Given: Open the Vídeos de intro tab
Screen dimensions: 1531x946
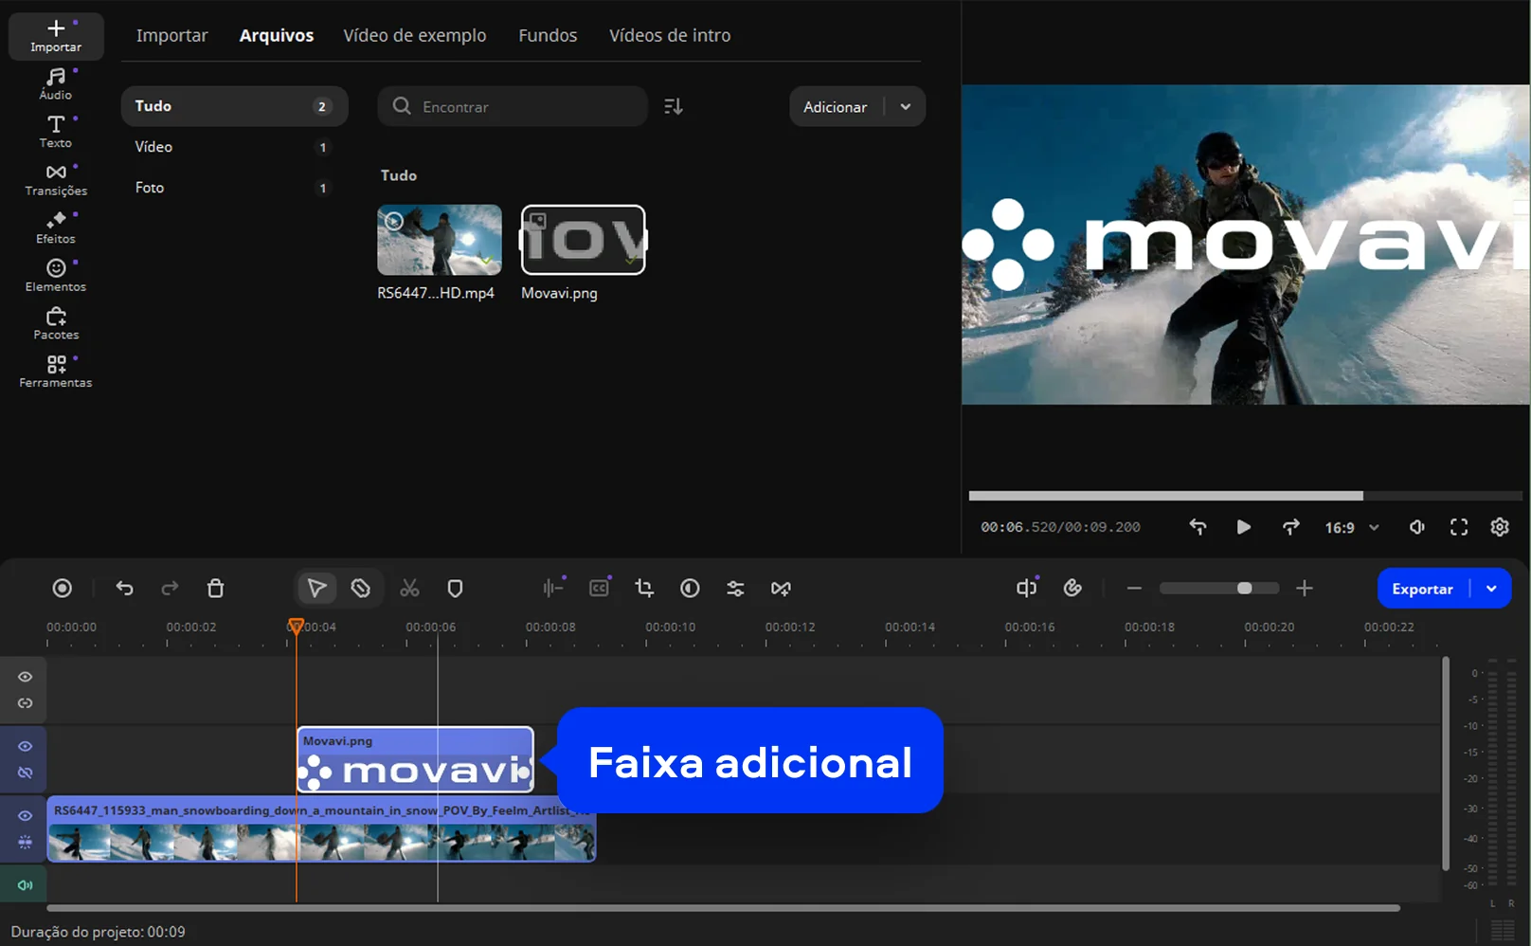Looking at the screenshot, I should click(670, 35).
